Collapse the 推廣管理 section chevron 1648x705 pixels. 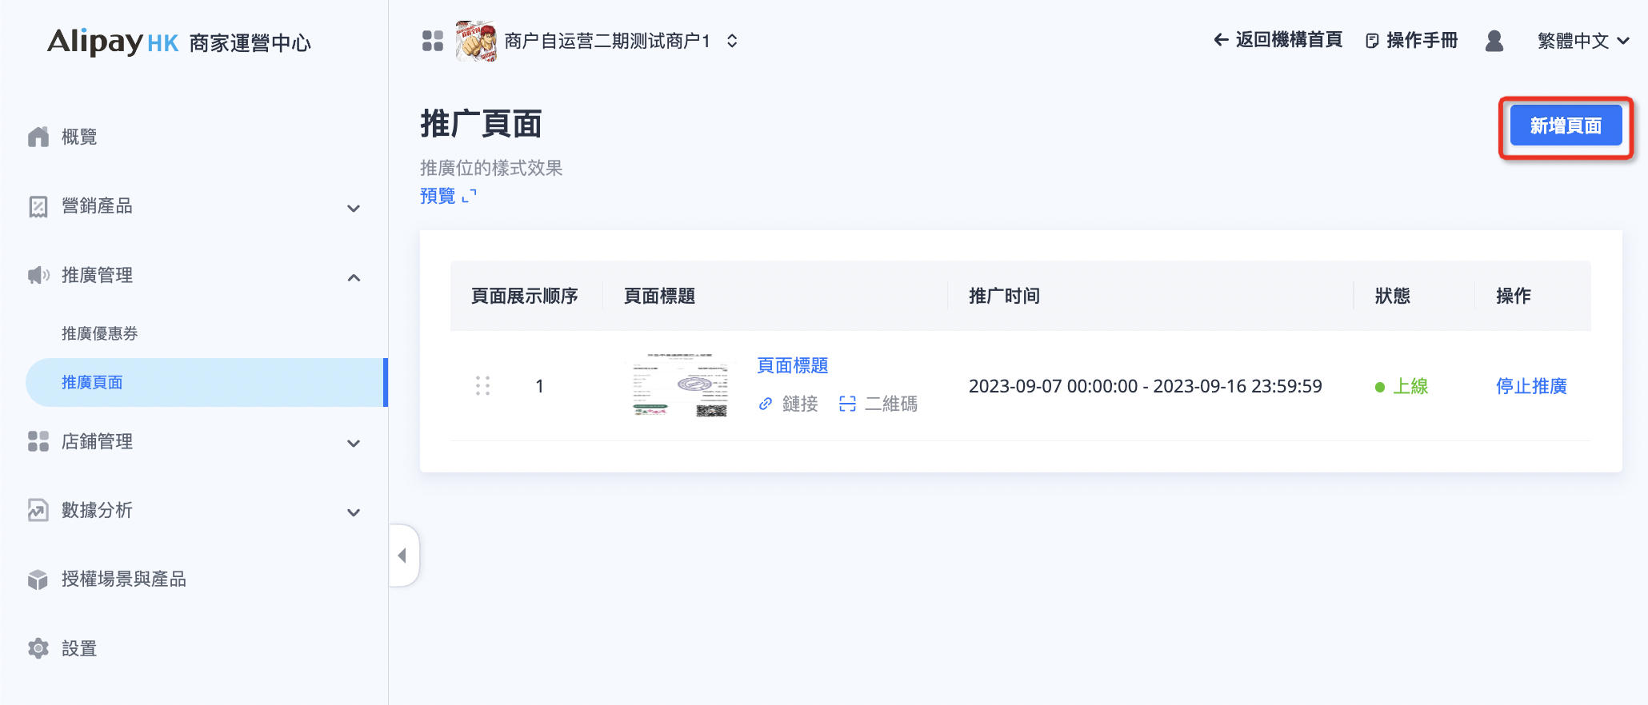(x=354, y=277)
